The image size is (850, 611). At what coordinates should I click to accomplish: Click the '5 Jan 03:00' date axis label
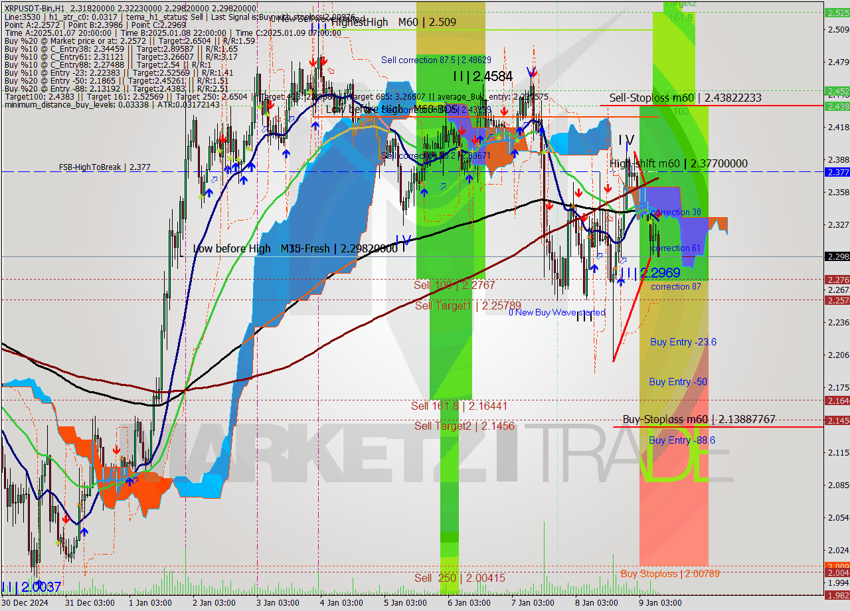pyautogui.click(x=405, y=603)
